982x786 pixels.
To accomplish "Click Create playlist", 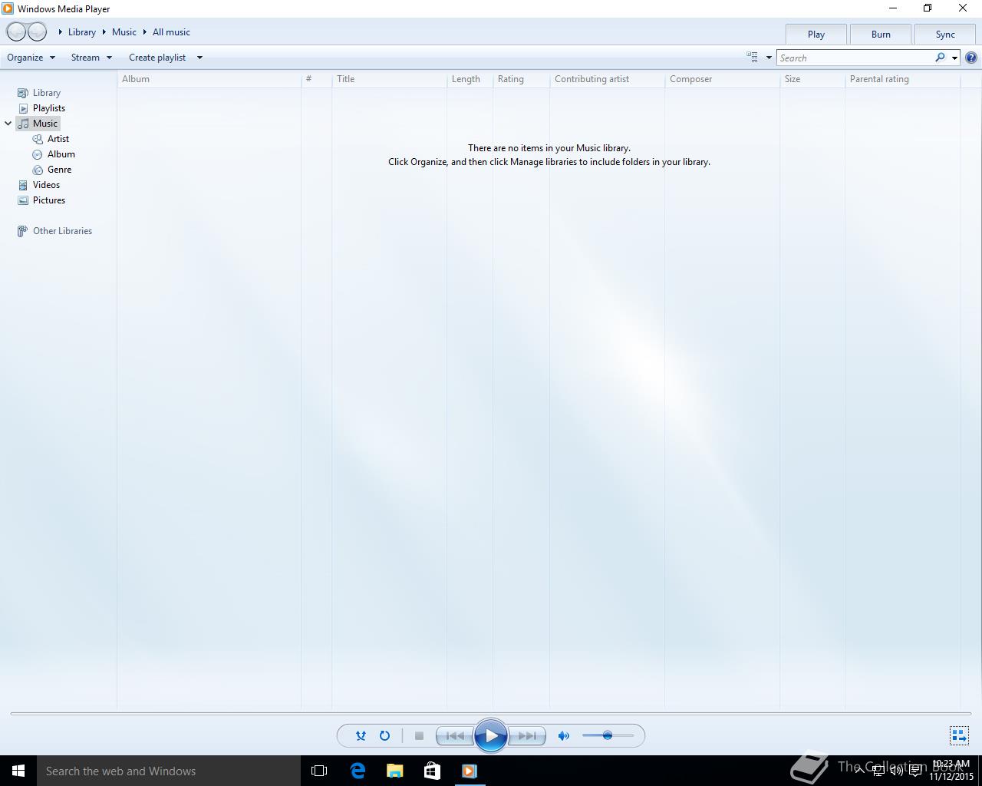I will click(157, 58).
